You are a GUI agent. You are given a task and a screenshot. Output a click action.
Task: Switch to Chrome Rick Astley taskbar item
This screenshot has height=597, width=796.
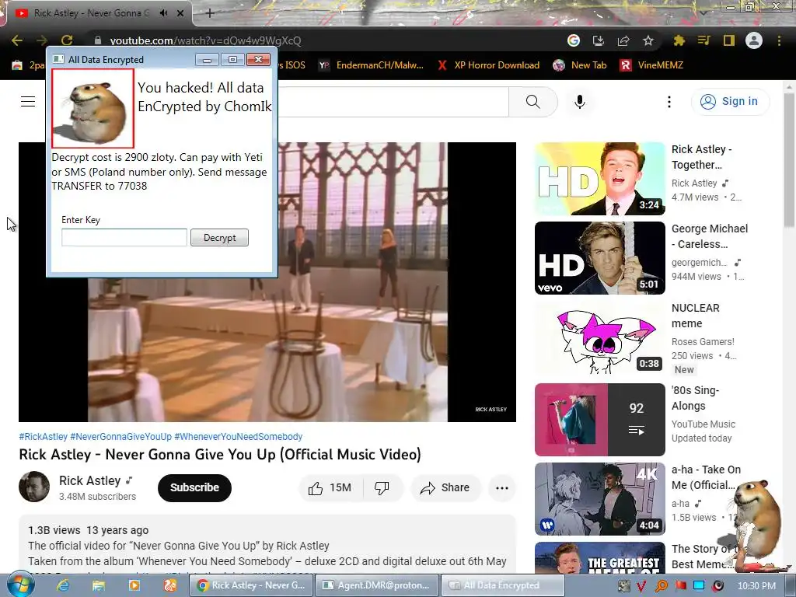click(251, 585)
